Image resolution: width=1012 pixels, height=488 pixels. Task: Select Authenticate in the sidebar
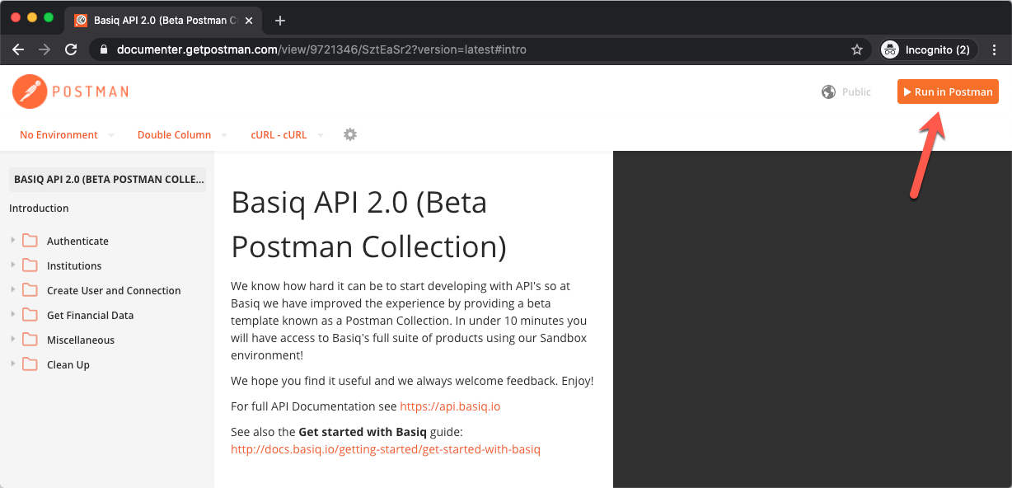click(x=77, y=242)
